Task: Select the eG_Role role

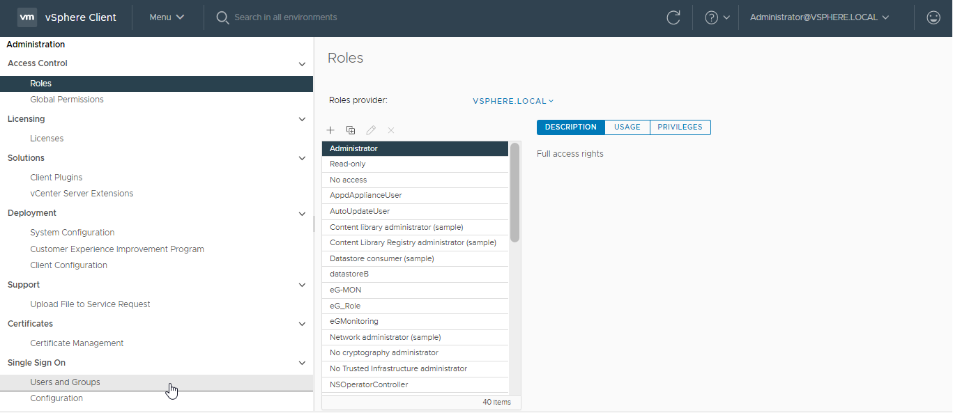Action: tap(415, 306)
